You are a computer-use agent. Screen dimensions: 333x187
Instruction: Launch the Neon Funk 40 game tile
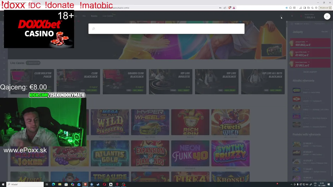190,153
